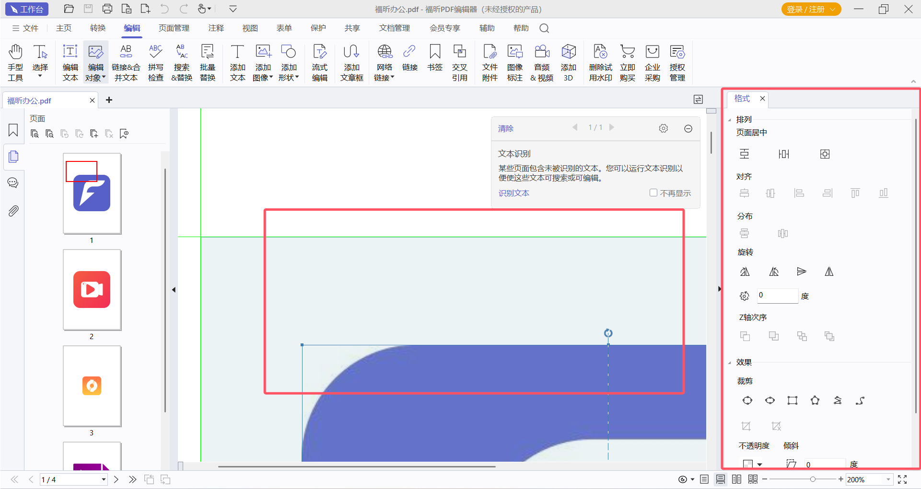Viewport: 921px width, 489px height.
Task: Toggle two-page facing view mode
Action: coord(736,479)
